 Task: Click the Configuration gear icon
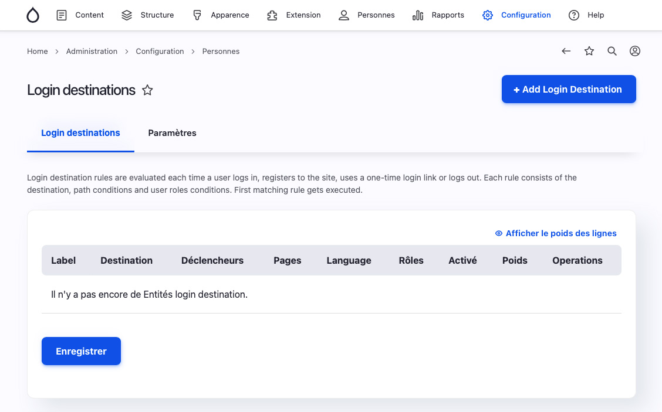[487, 15]
